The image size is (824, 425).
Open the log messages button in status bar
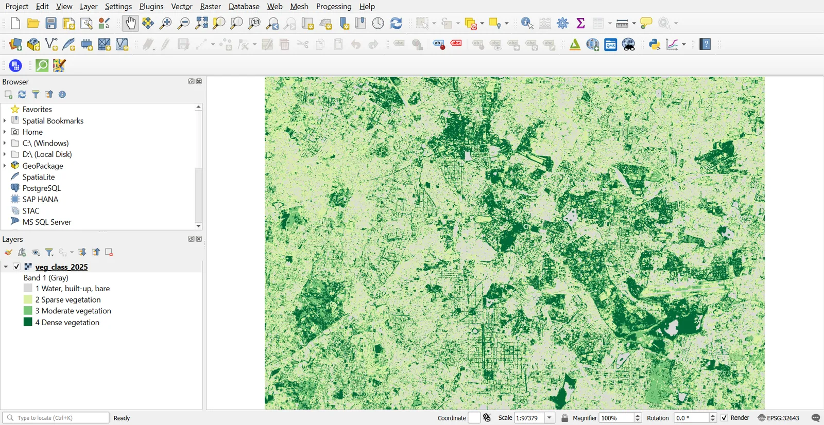point(816,418)
